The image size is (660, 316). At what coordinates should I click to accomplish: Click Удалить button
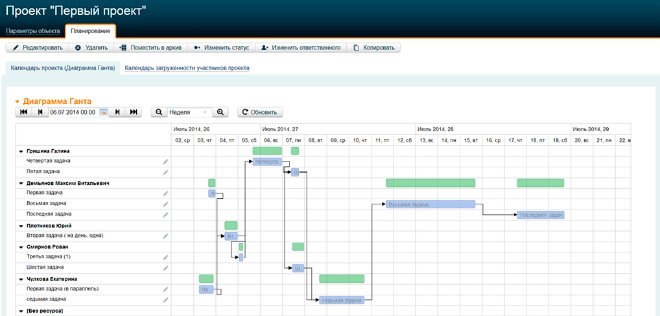pyautogui.click(x=91, y=47)
